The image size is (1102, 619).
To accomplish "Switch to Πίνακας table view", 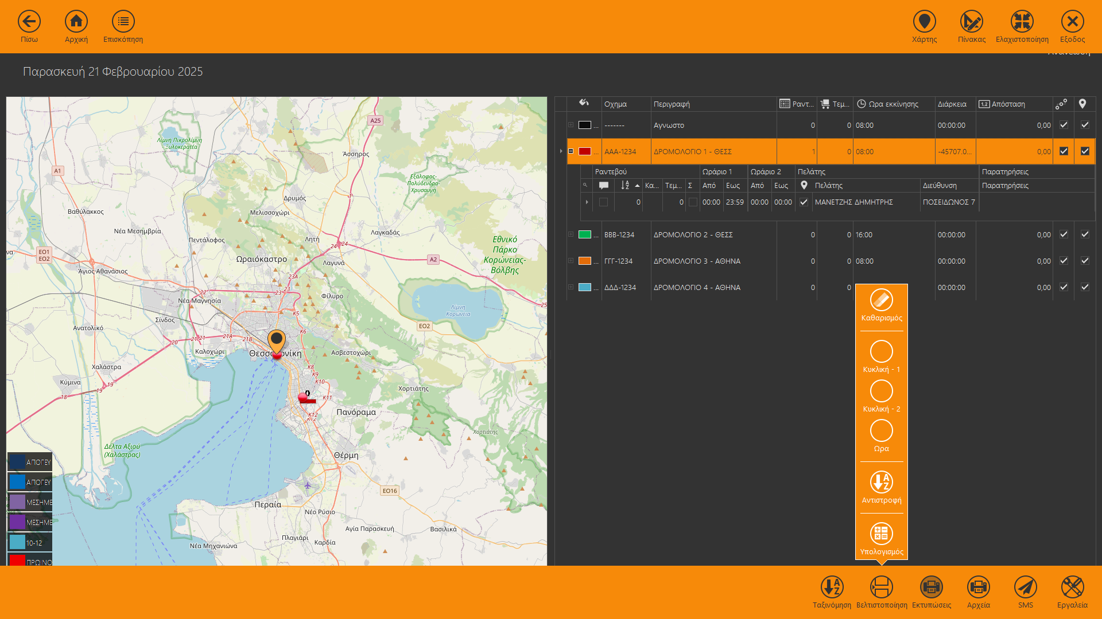I will [x=971, y=27].
